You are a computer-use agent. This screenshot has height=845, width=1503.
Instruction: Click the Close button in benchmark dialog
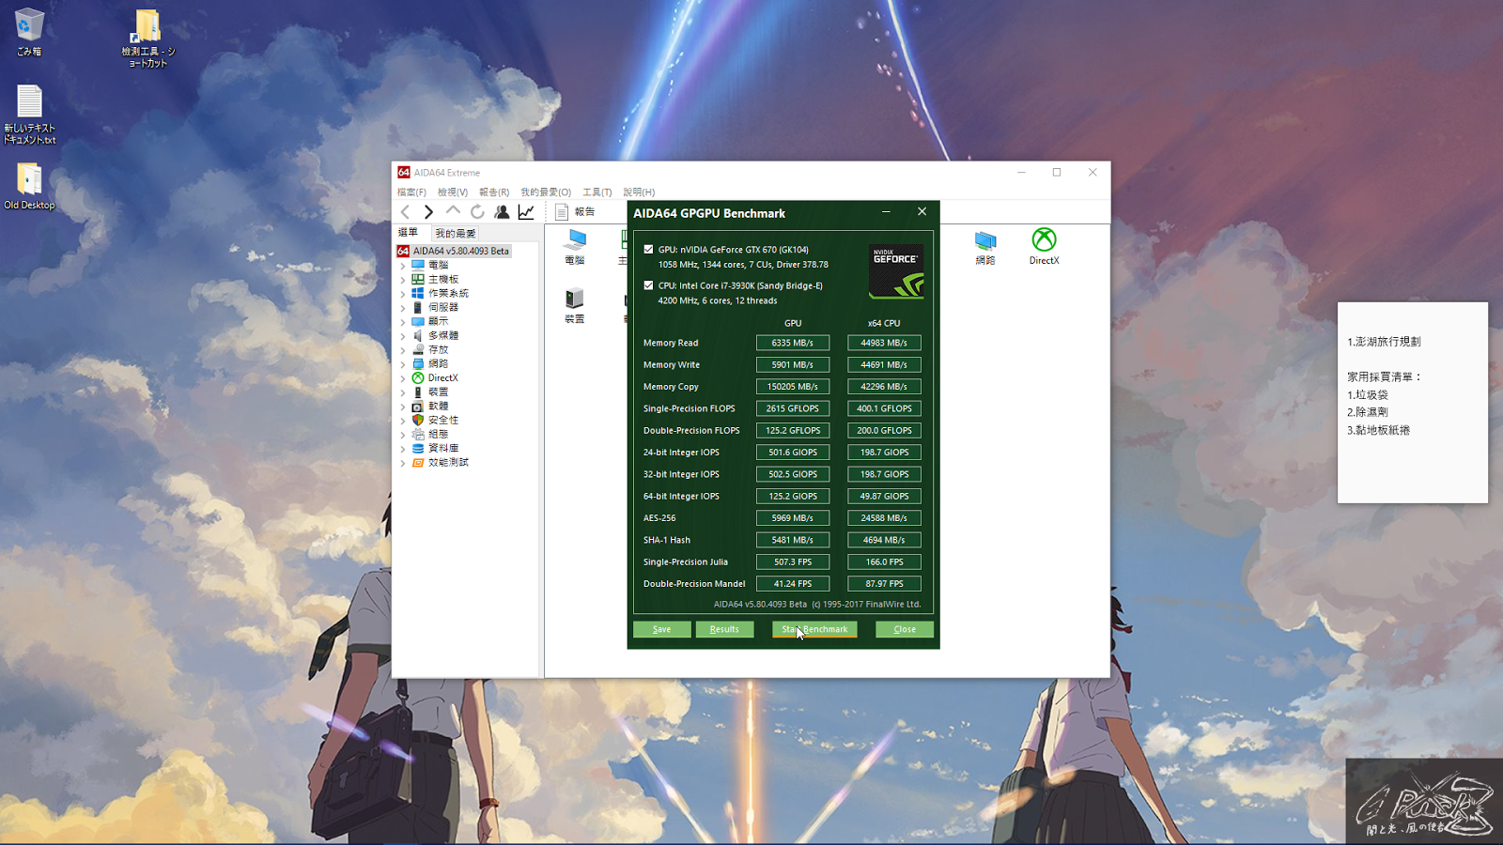(x=905, y=629)
